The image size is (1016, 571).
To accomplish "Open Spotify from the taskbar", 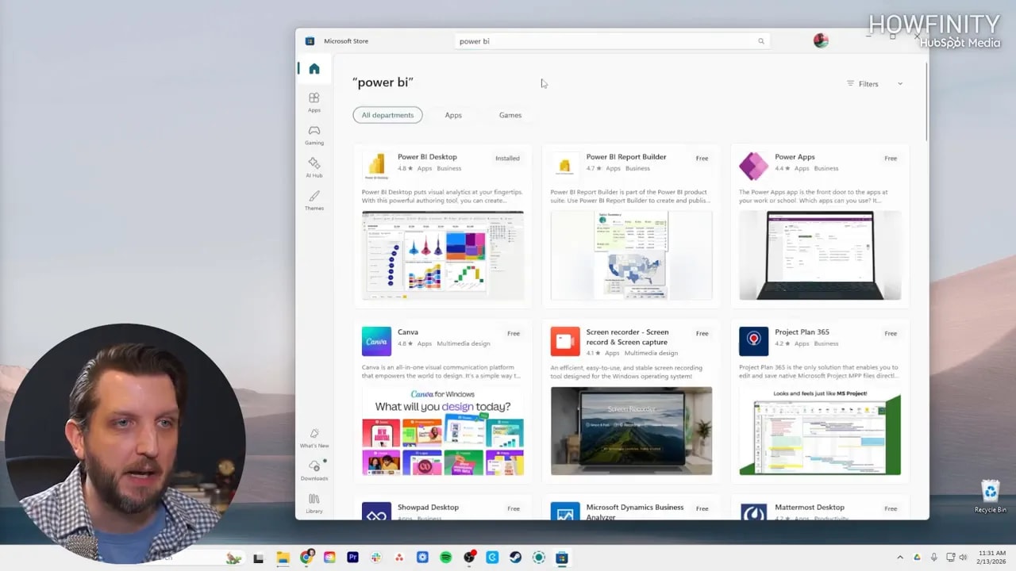I will tap(446, 558).
